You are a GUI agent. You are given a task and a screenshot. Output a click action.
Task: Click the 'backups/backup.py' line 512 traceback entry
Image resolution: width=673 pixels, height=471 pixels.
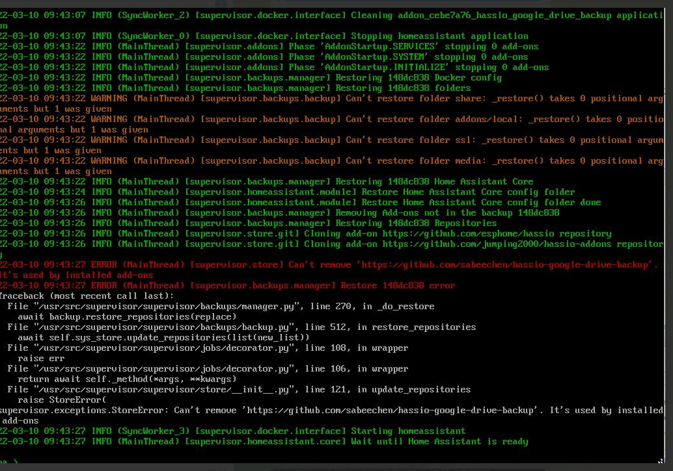point(241,327)
